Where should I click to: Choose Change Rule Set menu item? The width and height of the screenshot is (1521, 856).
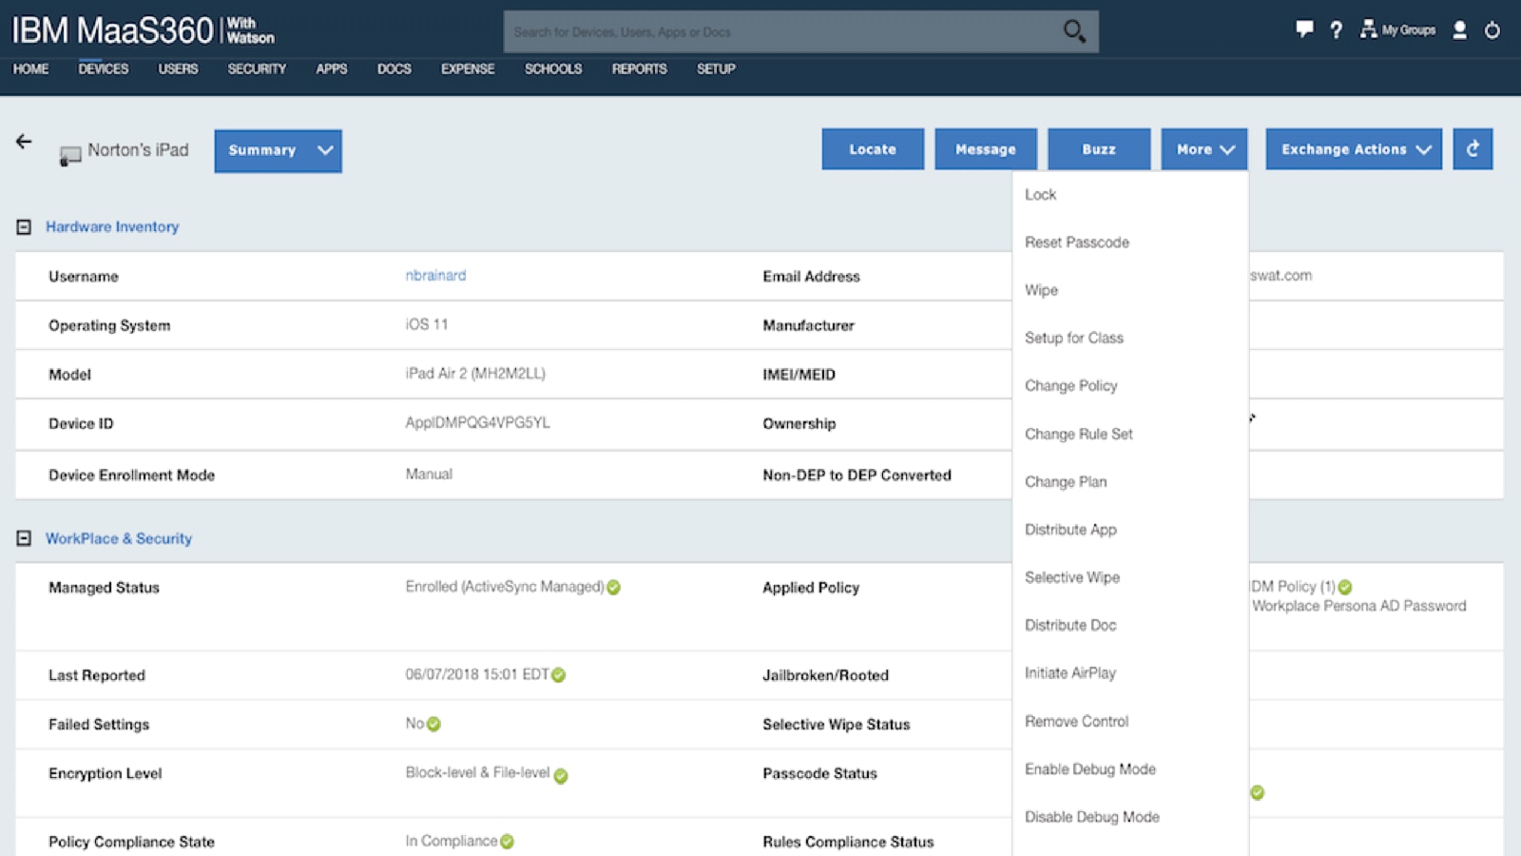[x=1079, y=434]
